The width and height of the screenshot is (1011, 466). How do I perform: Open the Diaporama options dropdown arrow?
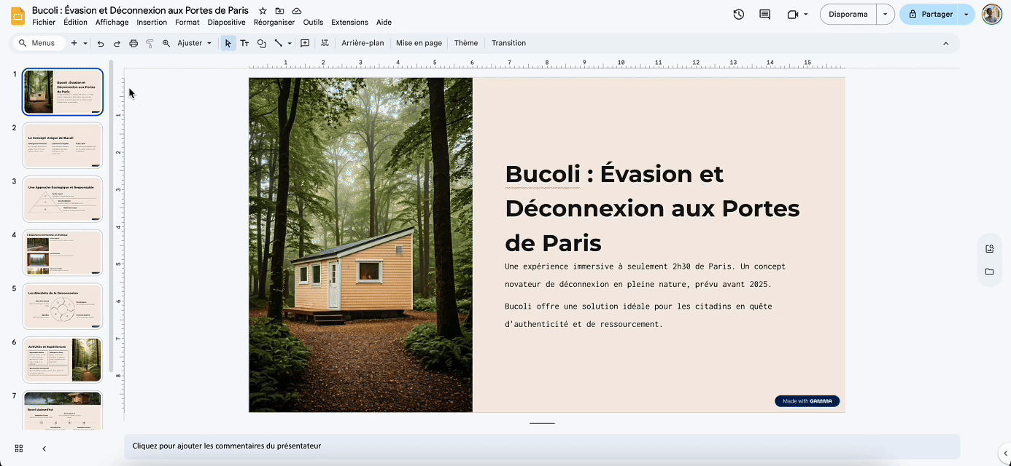886,14
